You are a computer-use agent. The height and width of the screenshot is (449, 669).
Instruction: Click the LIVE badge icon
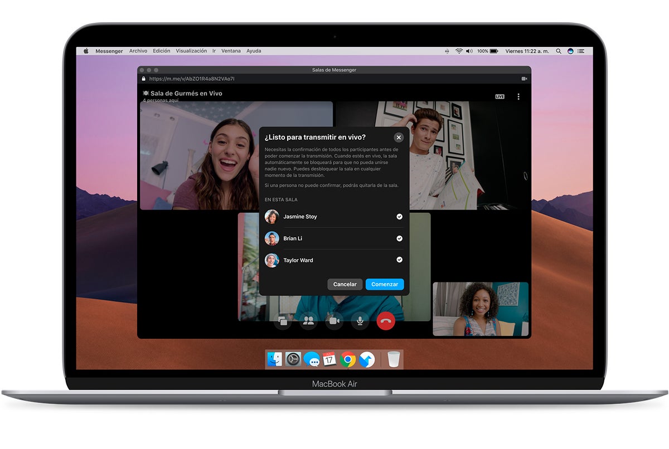[500, 96]
